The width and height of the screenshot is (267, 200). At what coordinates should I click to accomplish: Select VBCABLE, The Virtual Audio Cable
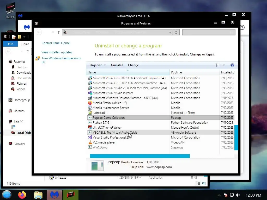161,133
